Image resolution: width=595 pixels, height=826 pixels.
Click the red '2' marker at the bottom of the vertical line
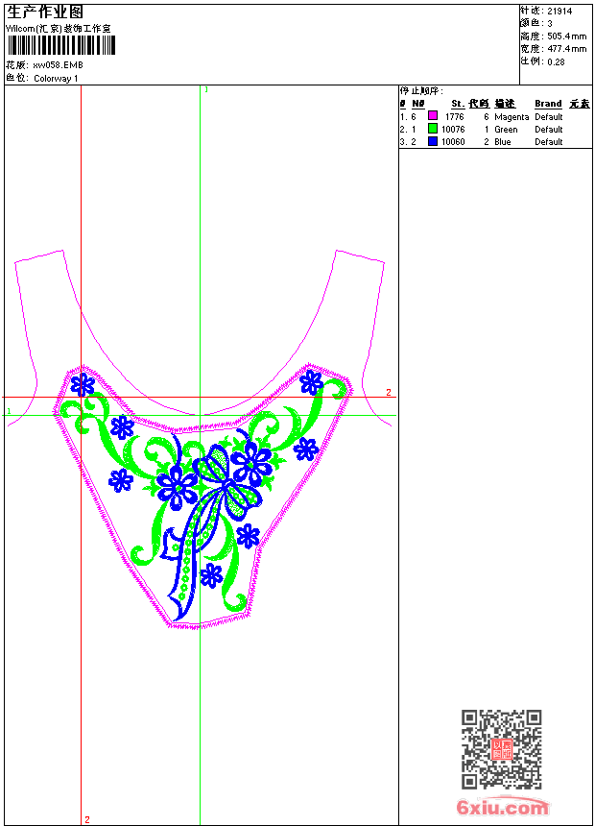[x=87, y=819]
